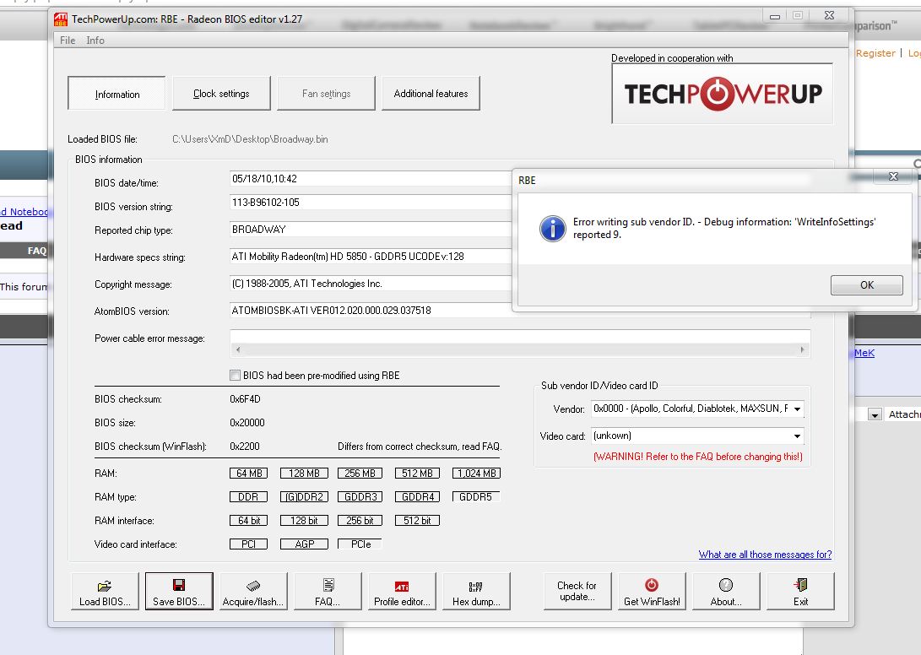Click the PCIe interface indicator
The image size is (921, 655).
[x=360, y=544]
